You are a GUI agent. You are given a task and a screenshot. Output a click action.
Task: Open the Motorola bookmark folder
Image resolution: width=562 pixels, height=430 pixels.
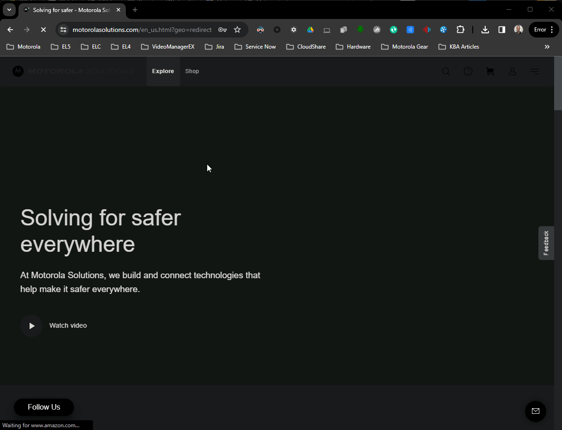[x=24, y=47]
